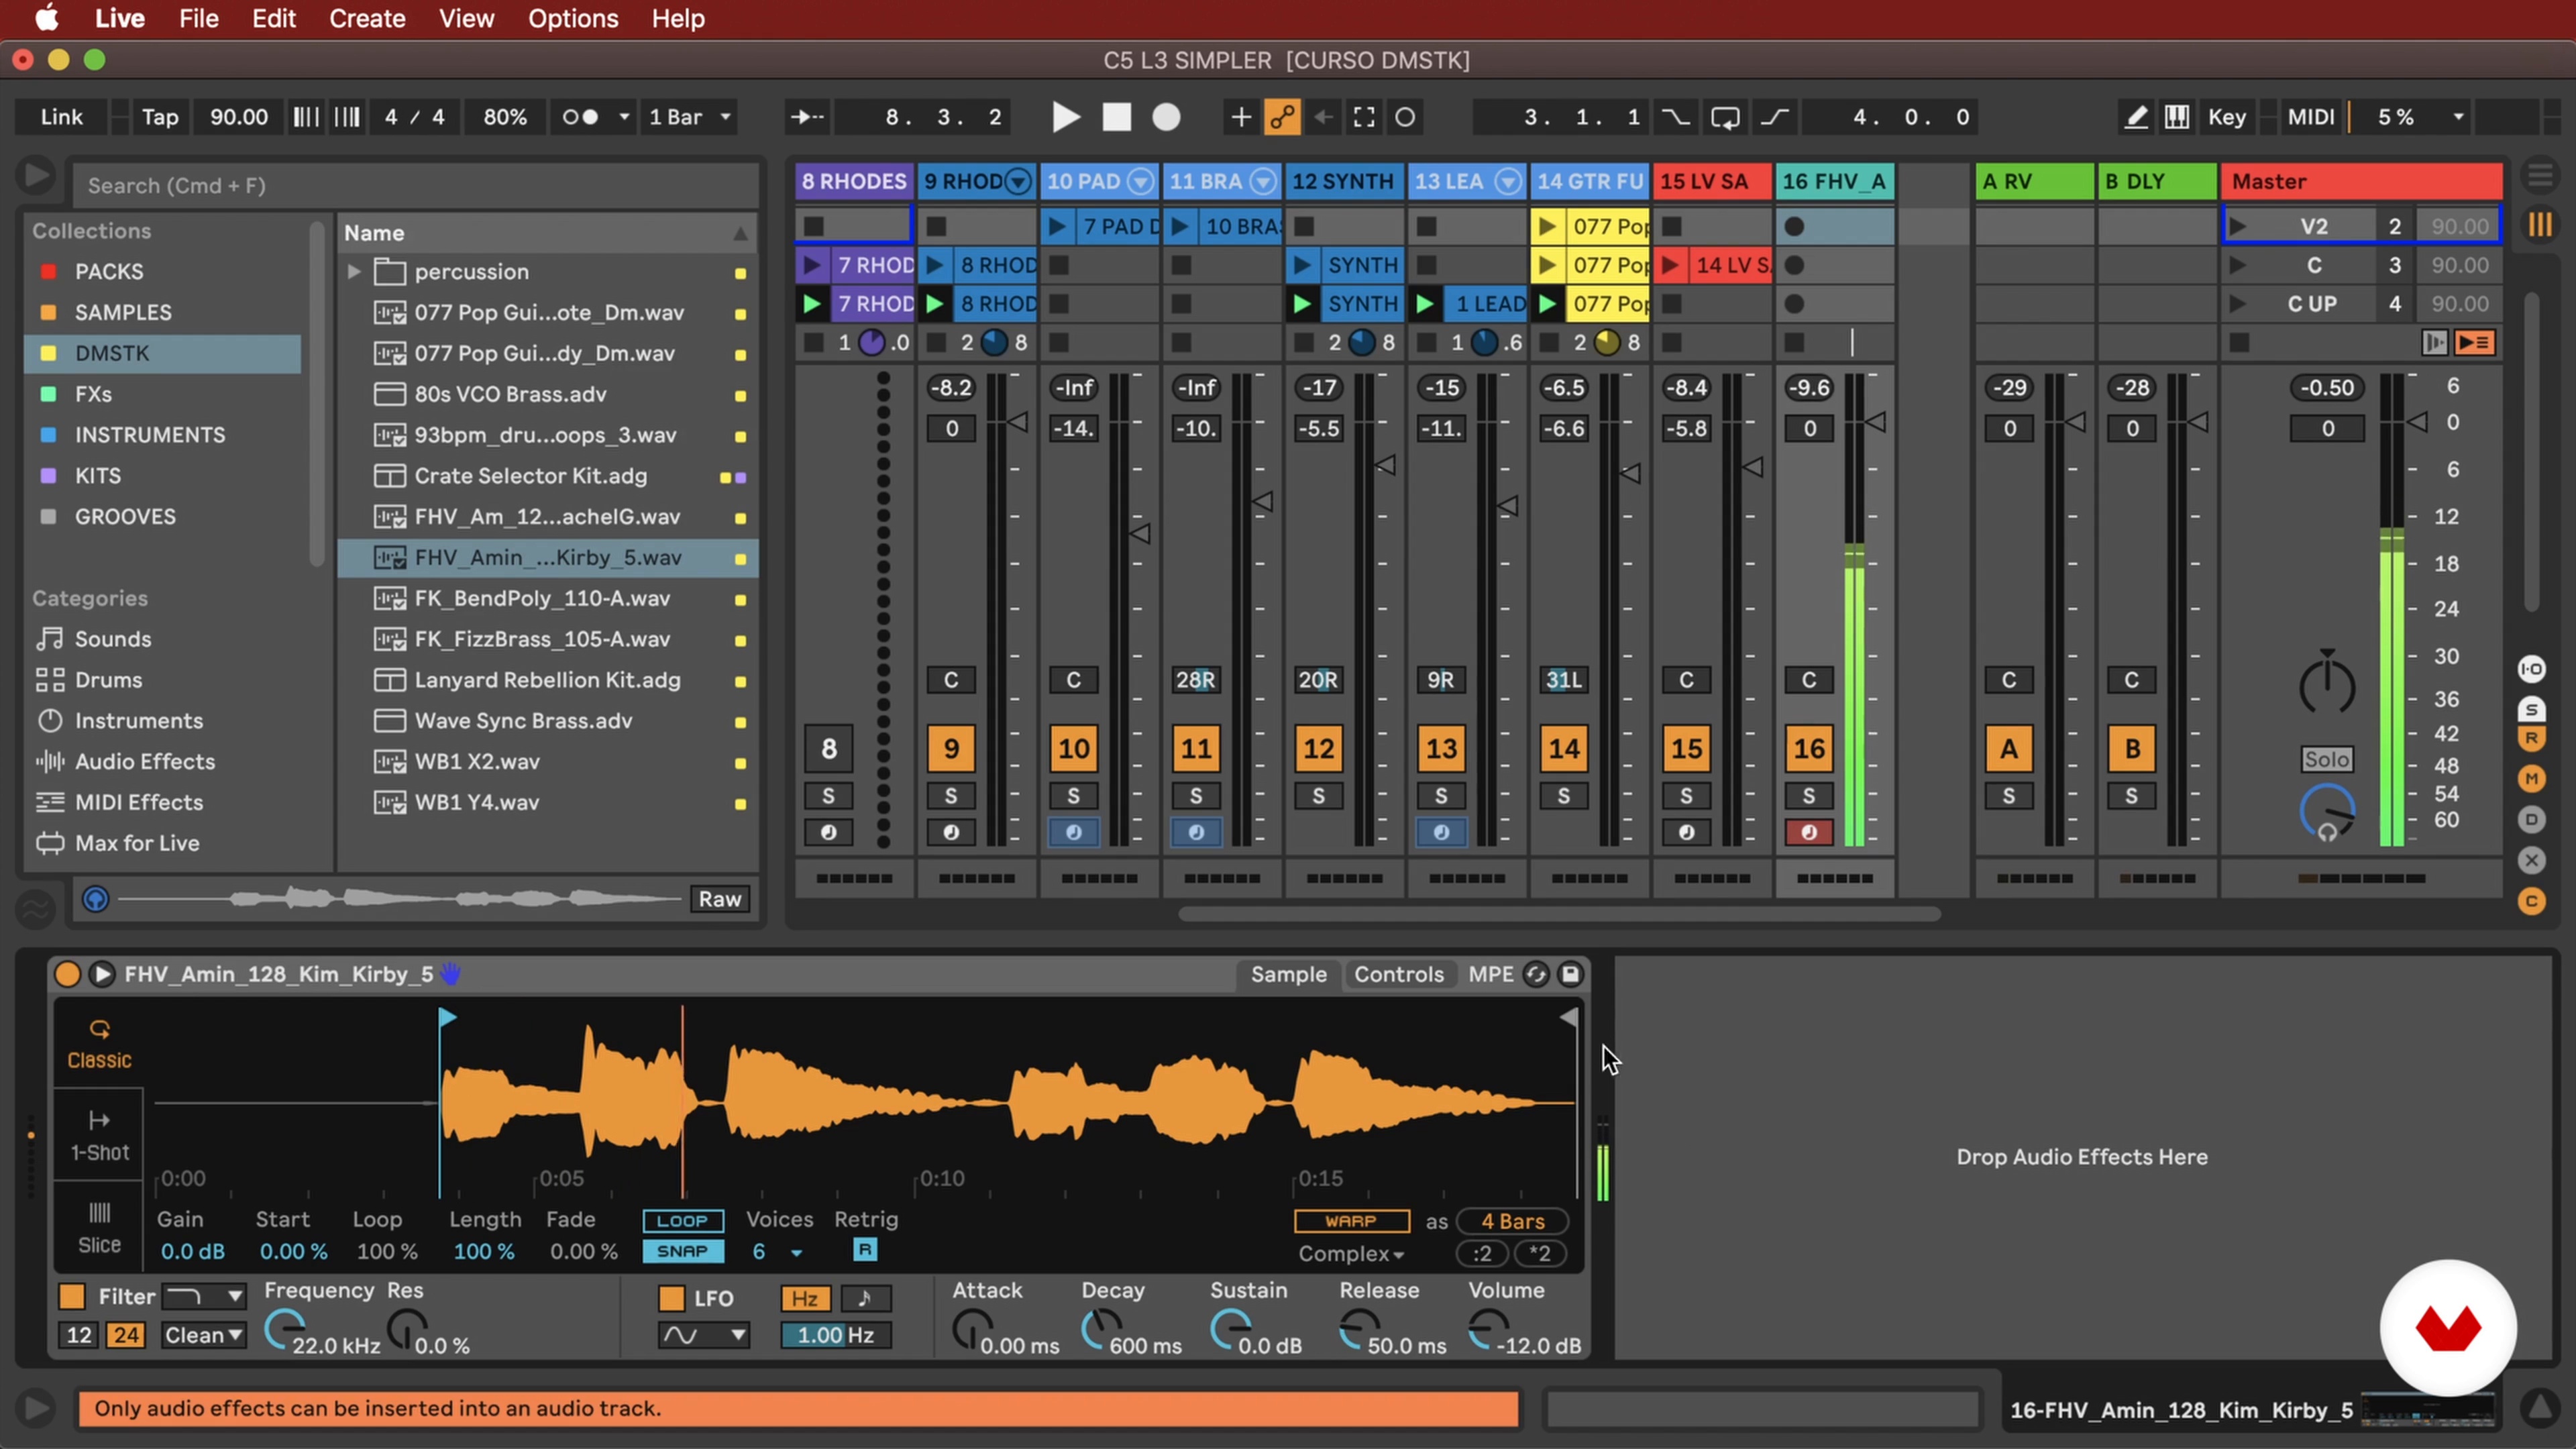The width and height of the screenshot is (2576, 1449).
Task: Click the Key map mode button
Action: [x=2226, y=117]
